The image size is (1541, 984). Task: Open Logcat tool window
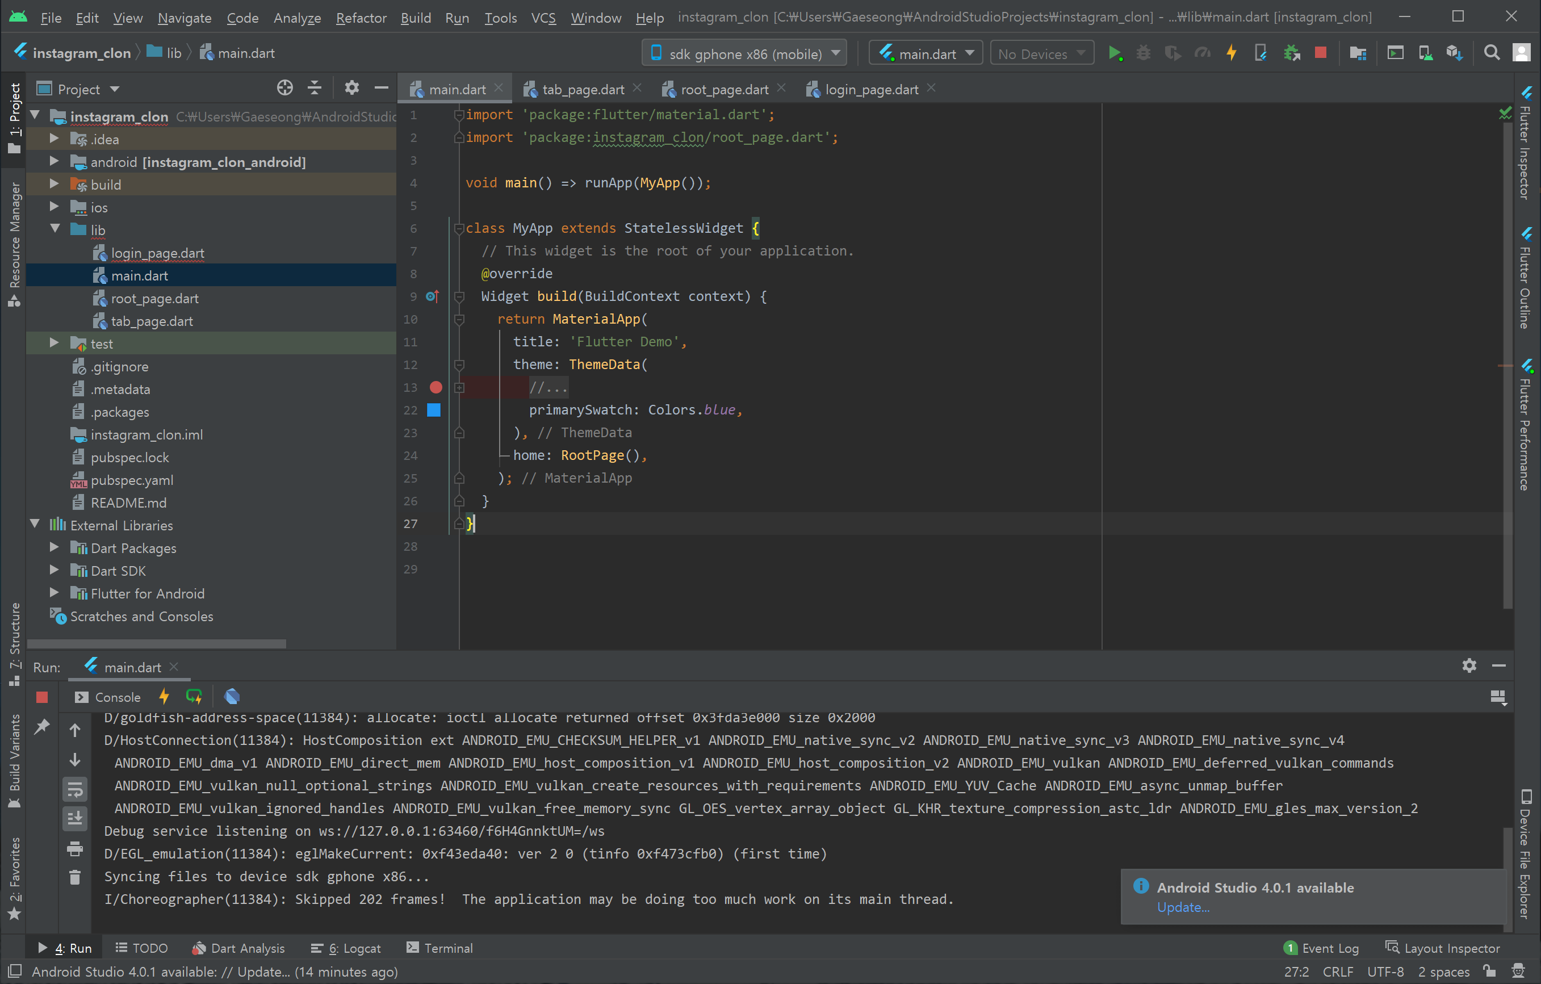coord(346,948)
